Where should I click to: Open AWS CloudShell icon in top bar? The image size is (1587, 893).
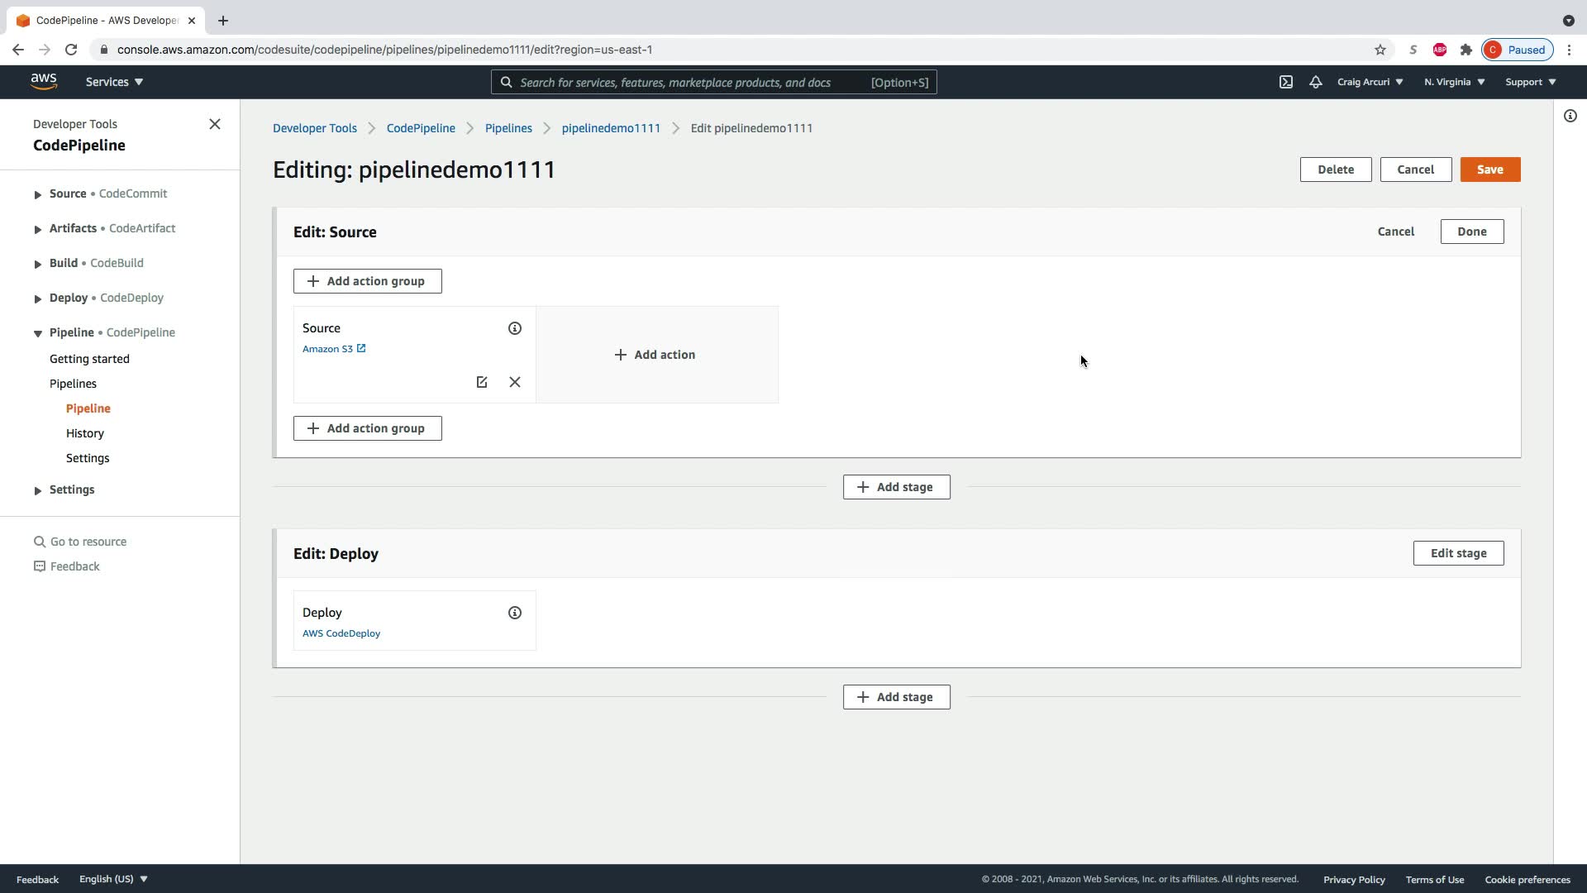(x=1286, y=82)
